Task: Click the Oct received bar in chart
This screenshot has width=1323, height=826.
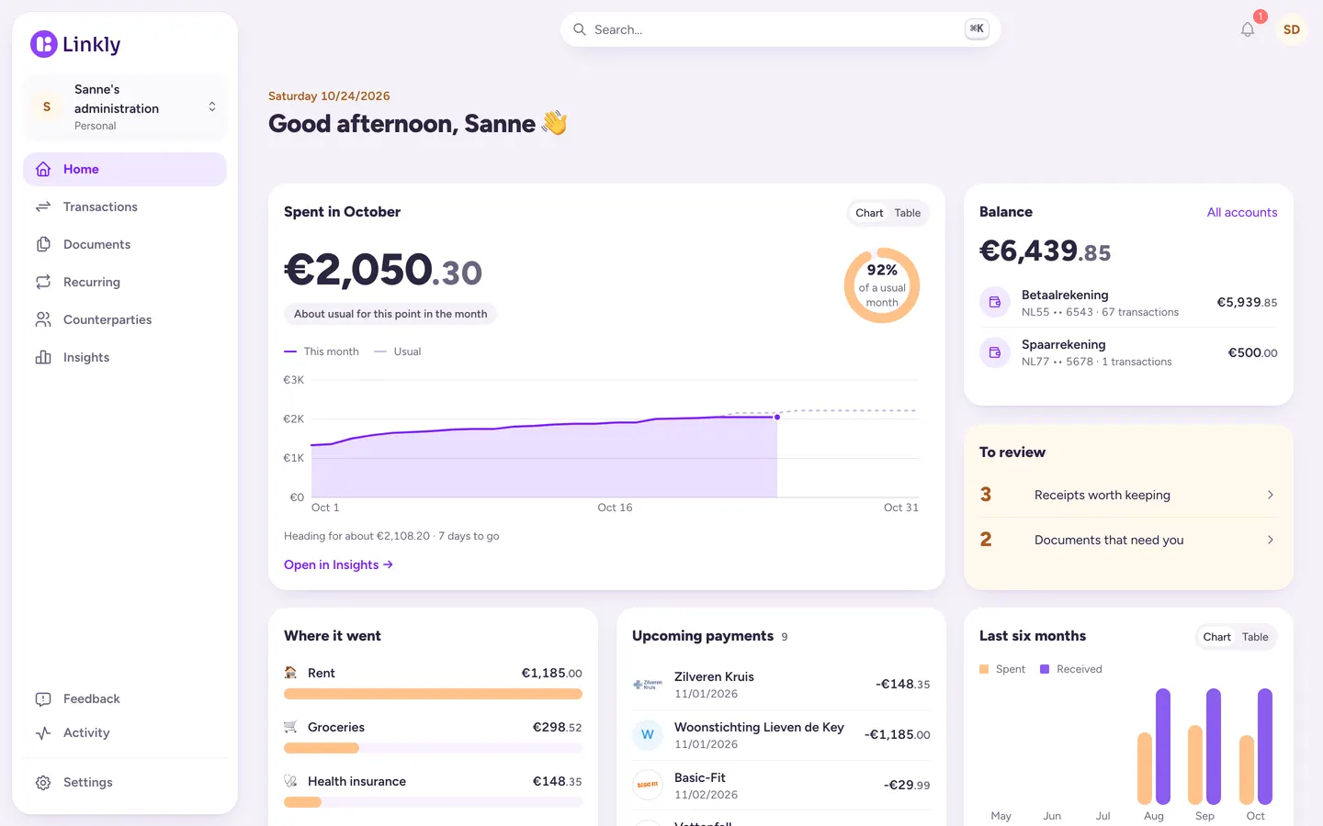Action: point(1265,746)
